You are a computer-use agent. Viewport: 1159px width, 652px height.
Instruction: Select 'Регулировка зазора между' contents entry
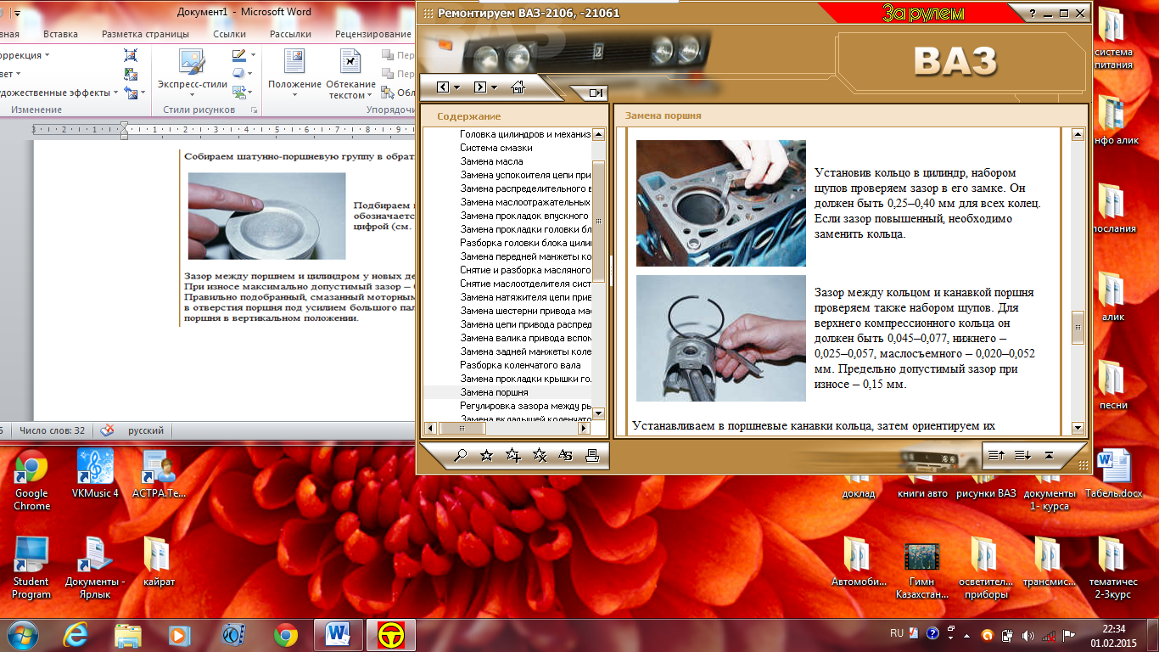525,406
